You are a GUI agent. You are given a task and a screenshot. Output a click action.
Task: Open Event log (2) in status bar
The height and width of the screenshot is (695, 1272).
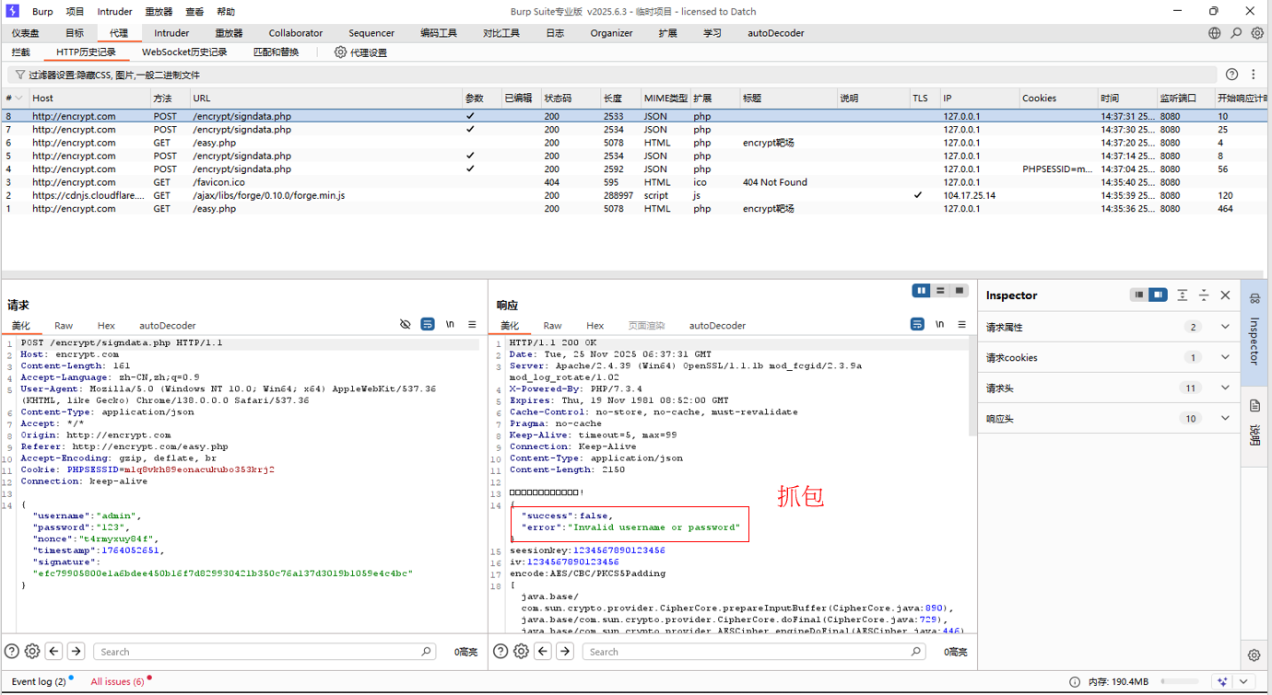point(39,682)
